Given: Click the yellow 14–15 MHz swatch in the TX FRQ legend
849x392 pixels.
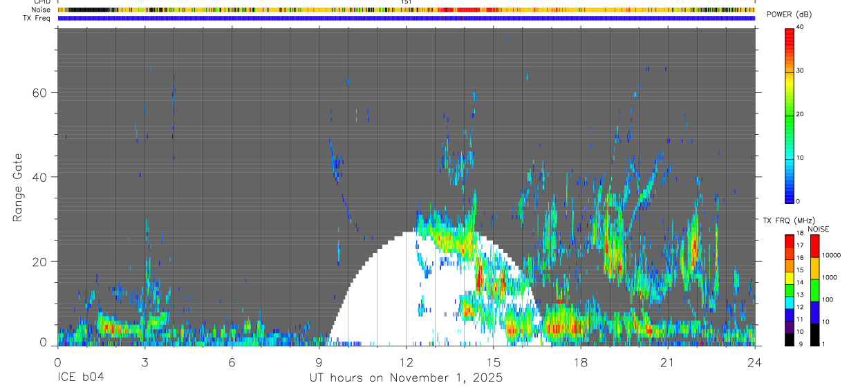Looking at the screenshot, I should (790, 278).
